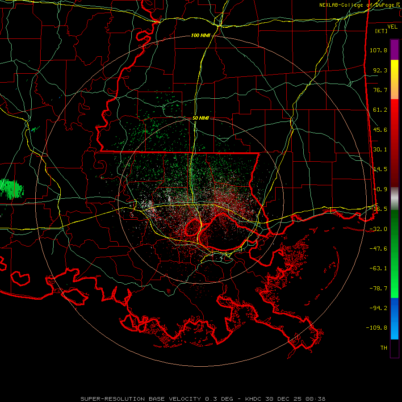Click the KHDC station identifier in the caption
The width and height of the screenshot is (402, 402).
(x=253, y=399)
